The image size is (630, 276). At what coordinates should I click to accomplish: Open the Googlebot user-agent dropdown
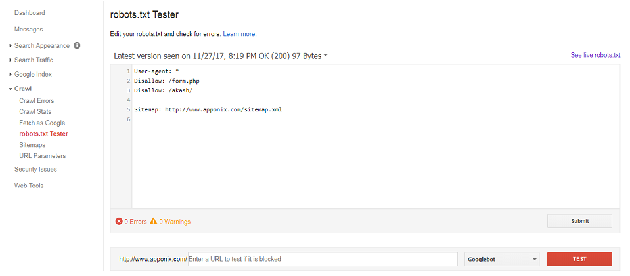click(502, 259)
